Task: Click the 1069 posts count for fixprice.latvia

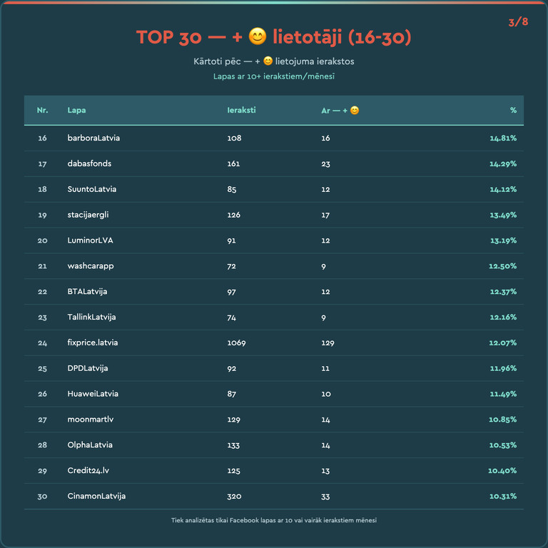Action: click(x=236, y=342)
